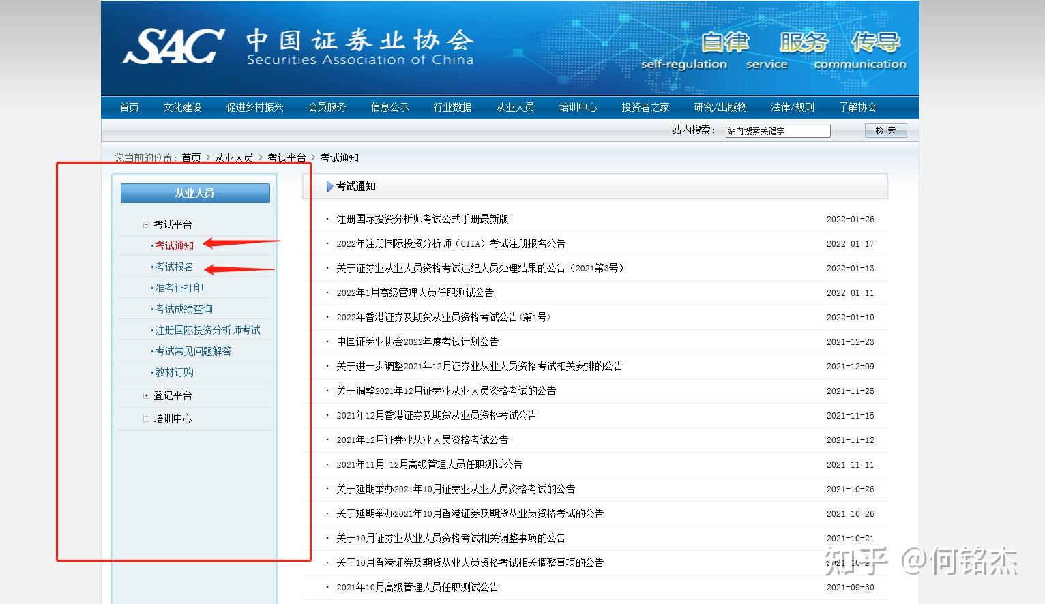Focus the 站内搜索关键字 search field
The width and height of the screenshot is (1045, 604).
(778, 131)
